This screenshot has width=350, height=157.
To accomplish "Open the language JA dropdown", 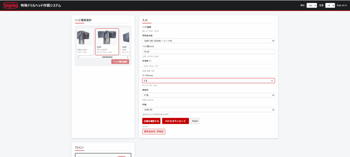I will coord(330,5).
